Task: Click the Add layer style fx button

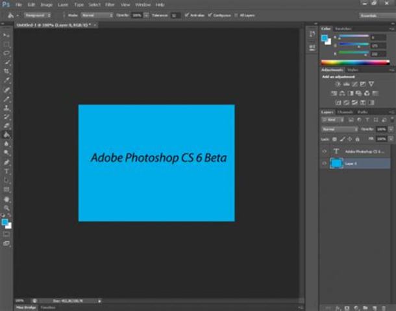Action: (x=338, y=308)
